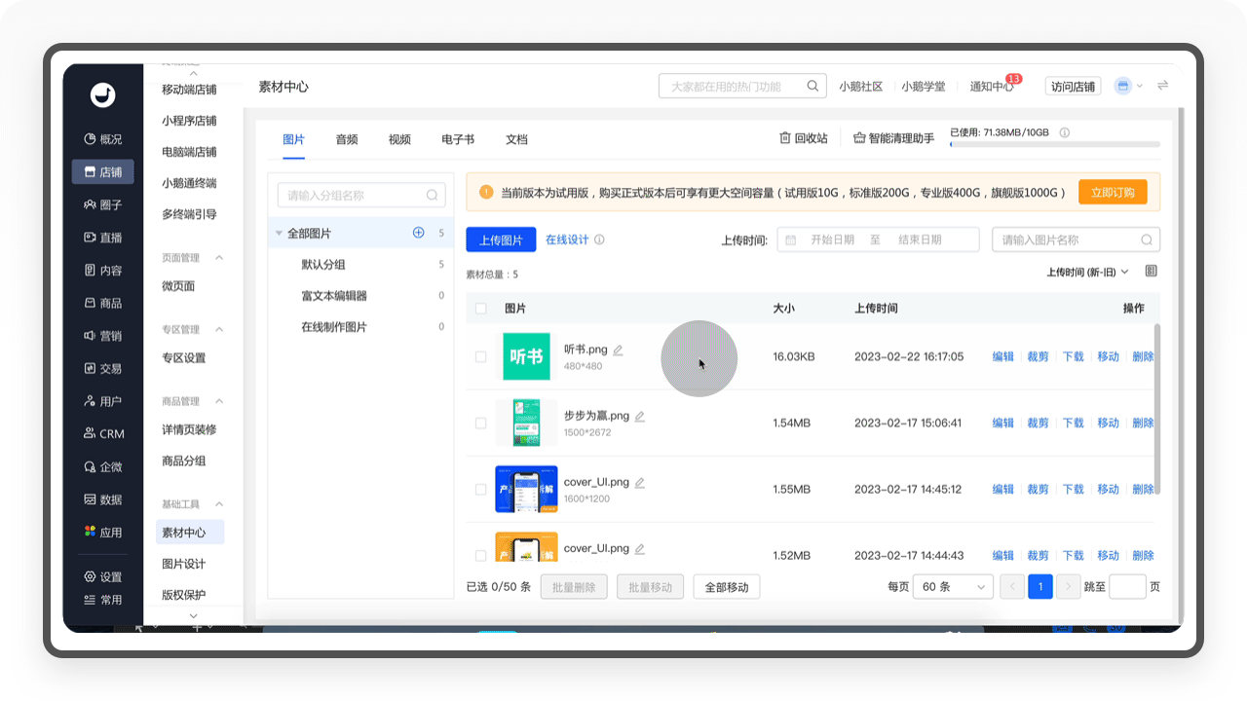Viewport: 1247px width, 701px height.
Task: Switch to the 音频 tab
Action: [x=347, y=139]
